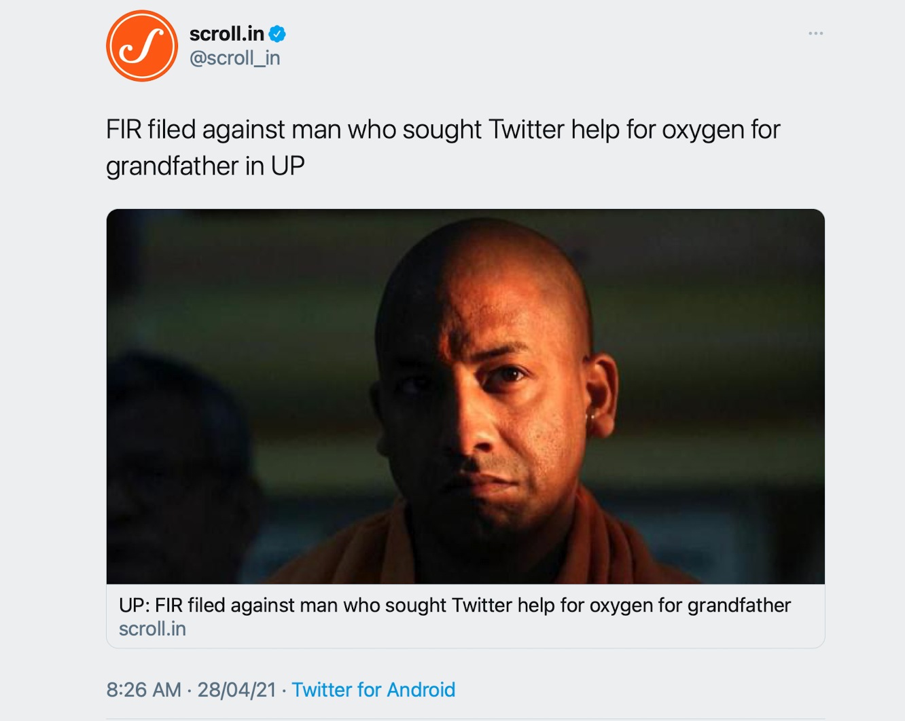The image size is (905, 721).
Task: Click the blurred figure at photo's left edge
Action: point(177,462)
